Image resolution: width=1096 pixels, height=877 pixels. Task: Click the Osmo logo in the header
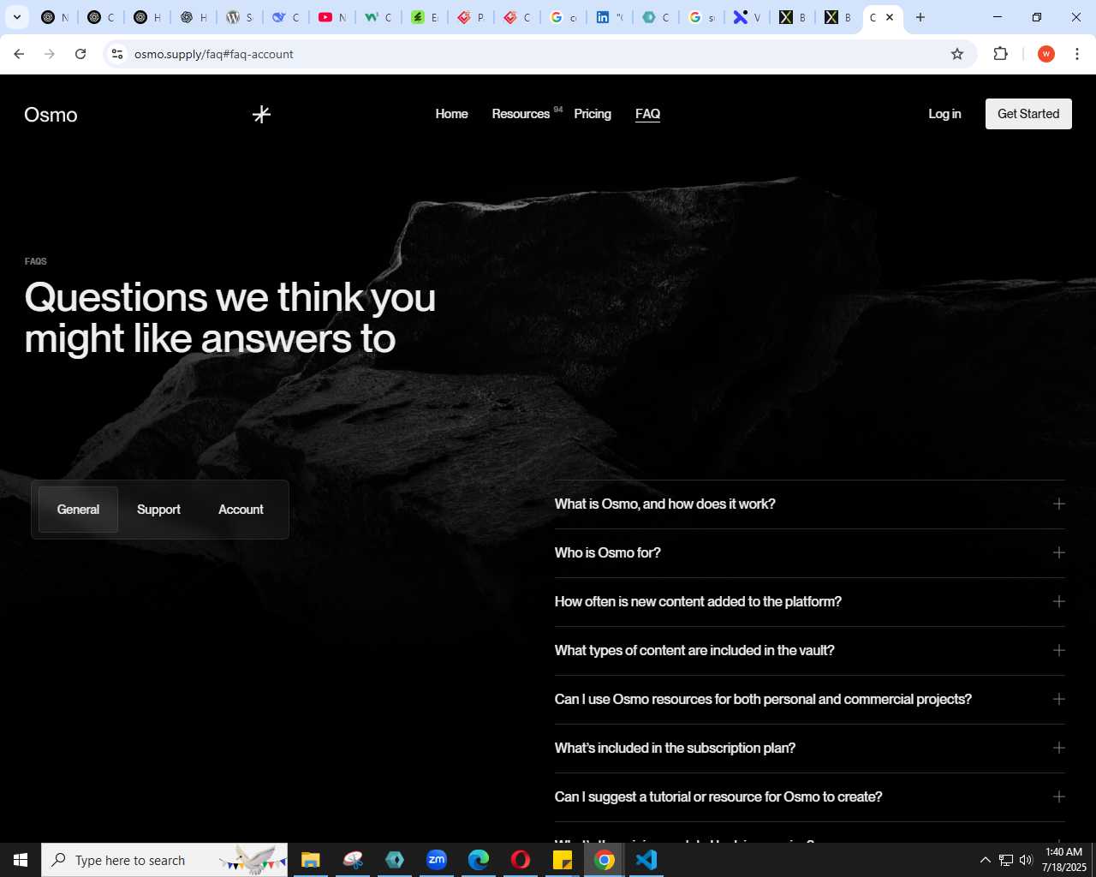(51, 115)
